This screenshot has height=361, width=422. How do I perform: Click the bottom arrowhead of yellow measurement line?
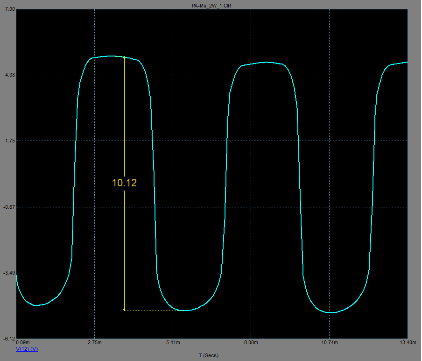pyautogui.click(x=124, y=309)
